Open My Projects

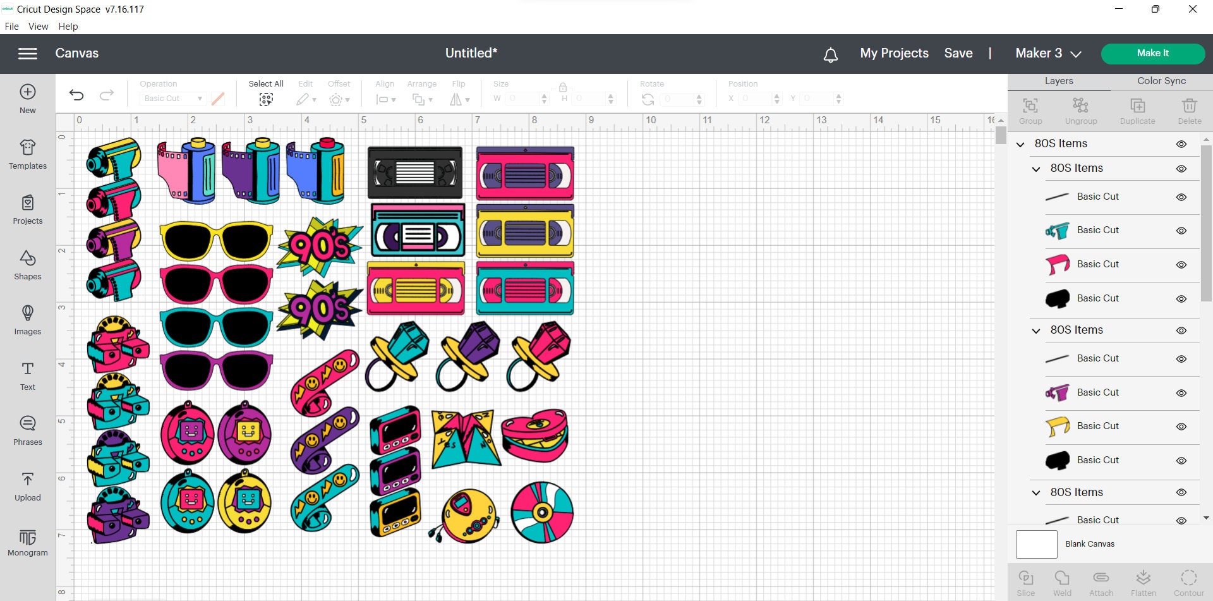[x=893, y=53]
